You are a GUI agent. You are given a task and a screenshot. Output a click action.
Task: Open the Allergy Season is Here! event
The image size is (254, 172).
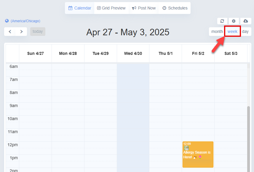198,155
